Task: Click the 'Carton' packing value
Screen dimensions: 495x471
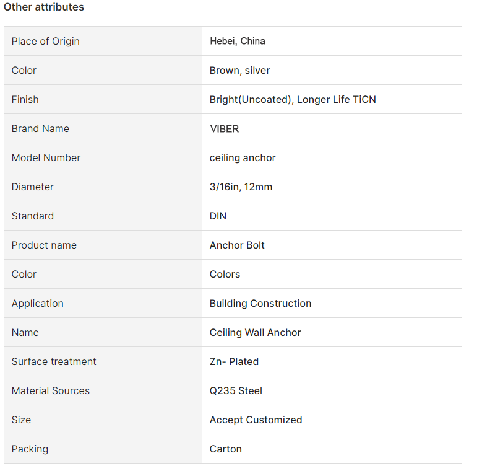Action: tap(226, 449)
